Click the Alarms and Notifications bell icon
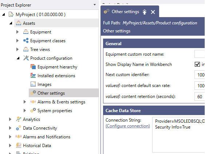This screenshot has height=154, width=205. pos(19,137)
